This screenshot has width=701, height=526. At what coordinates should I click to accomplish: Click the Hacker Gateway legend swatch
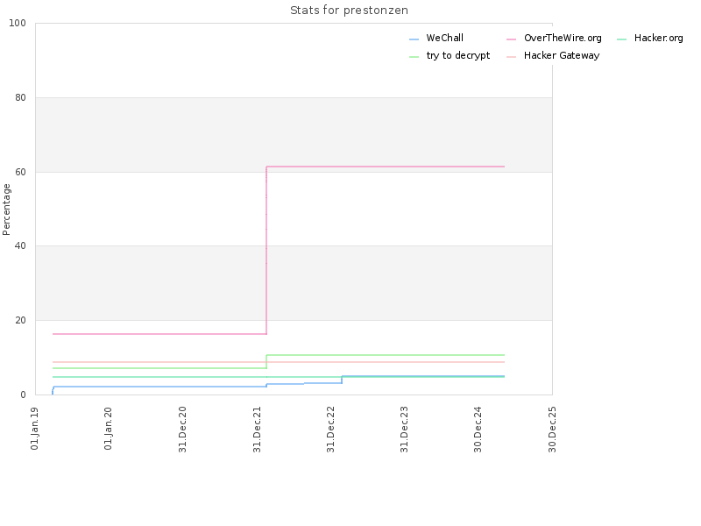(x=512, y=57)
